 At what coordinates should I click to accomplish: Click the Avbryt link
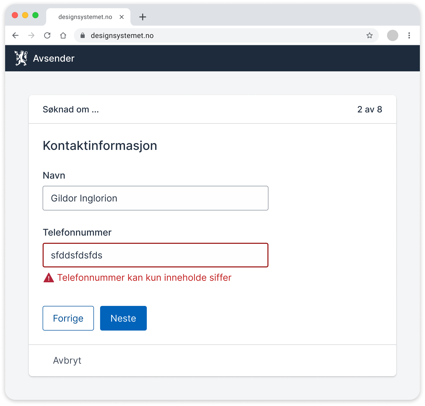tap(67, 361)
